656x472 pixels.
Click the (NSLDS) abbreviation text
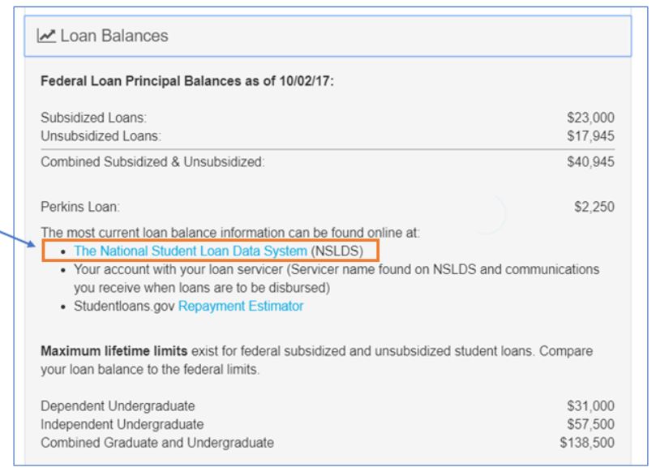[337, 251]
